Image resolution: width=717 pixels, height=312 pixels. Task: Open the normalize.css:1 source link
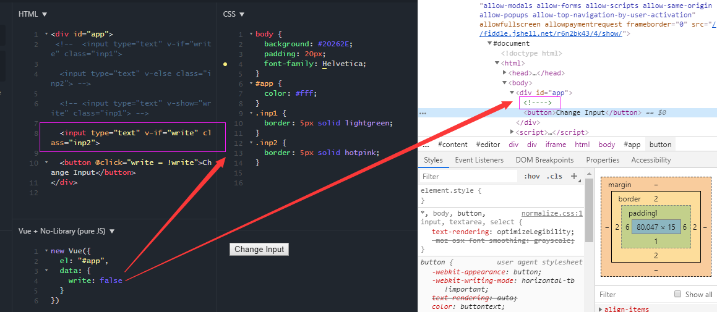552,213
